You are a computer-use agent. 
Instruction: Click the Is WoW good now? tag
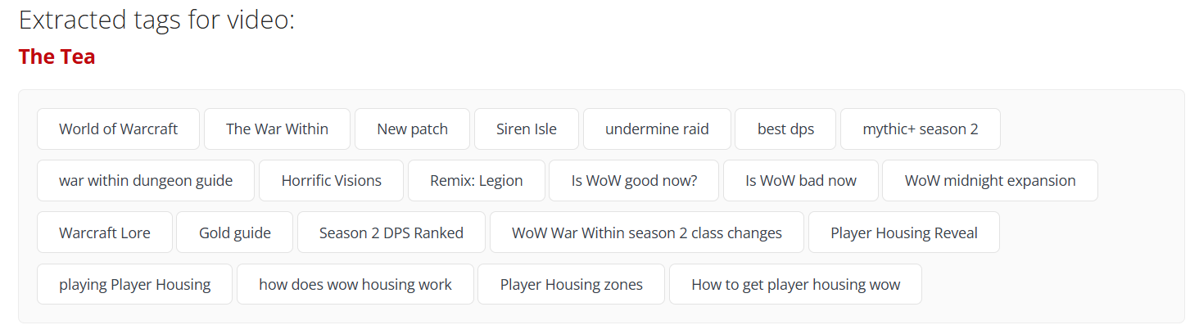point(634,181)
